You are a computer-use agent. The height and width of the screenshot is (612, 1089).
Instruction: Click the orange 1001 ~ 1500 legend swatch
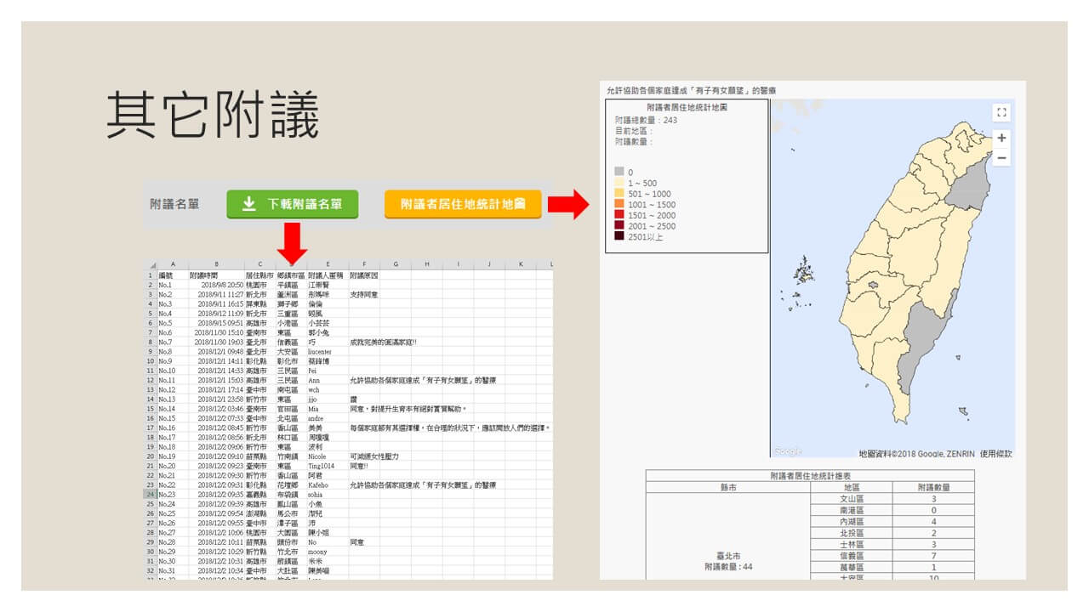pyautogui.click(x=619, y=205)
